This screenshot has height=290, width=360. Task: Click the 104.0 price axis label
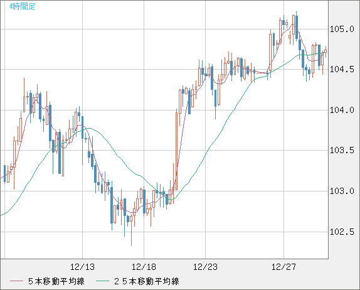pyautogui.click(x=342, y=110)
